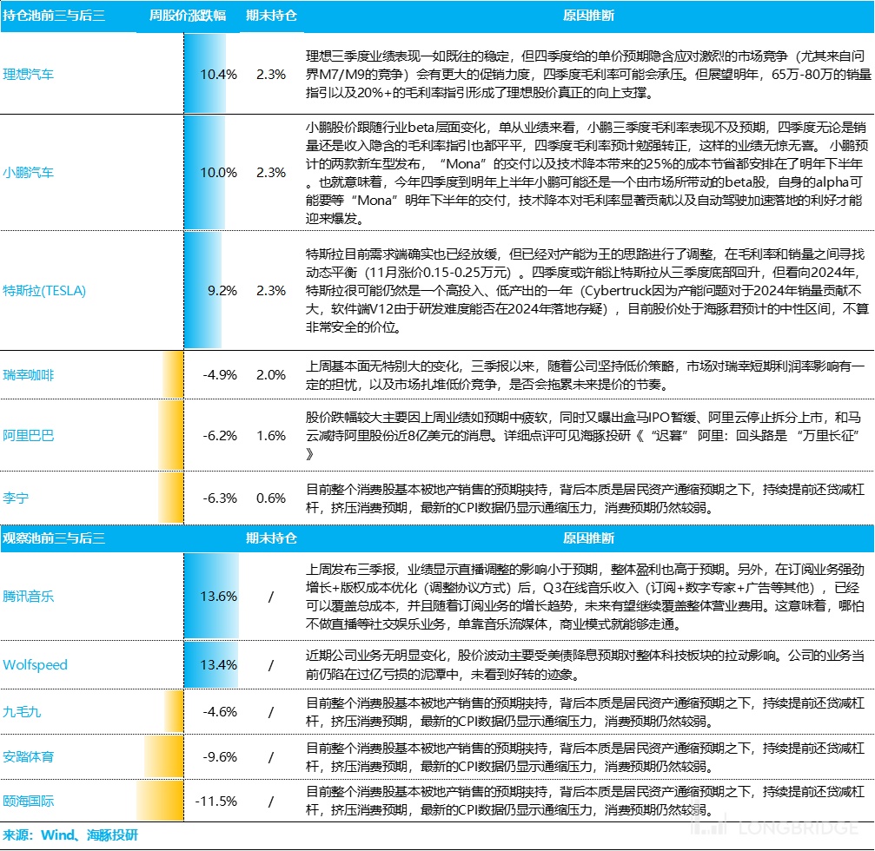Select the -4.9% change cell

point(220,375)
